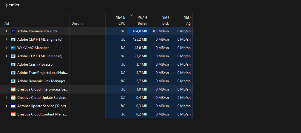Select the Creative Cloud Content Manager name

[x=42, y=114]
